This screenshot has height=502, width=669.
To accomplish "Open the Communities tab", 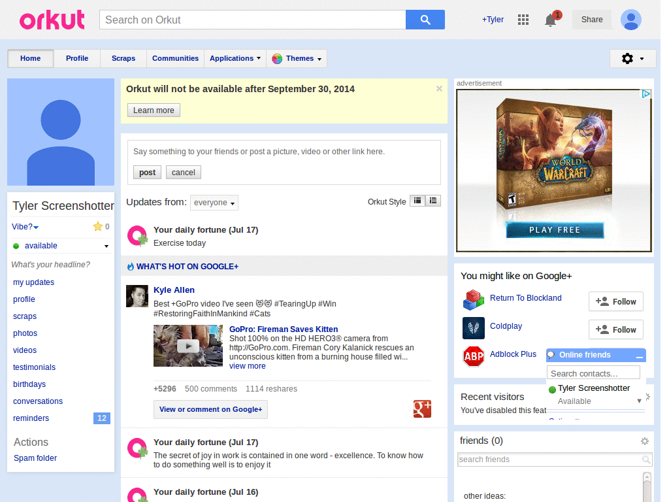I will pyautogui.click(x=175, y=58).
